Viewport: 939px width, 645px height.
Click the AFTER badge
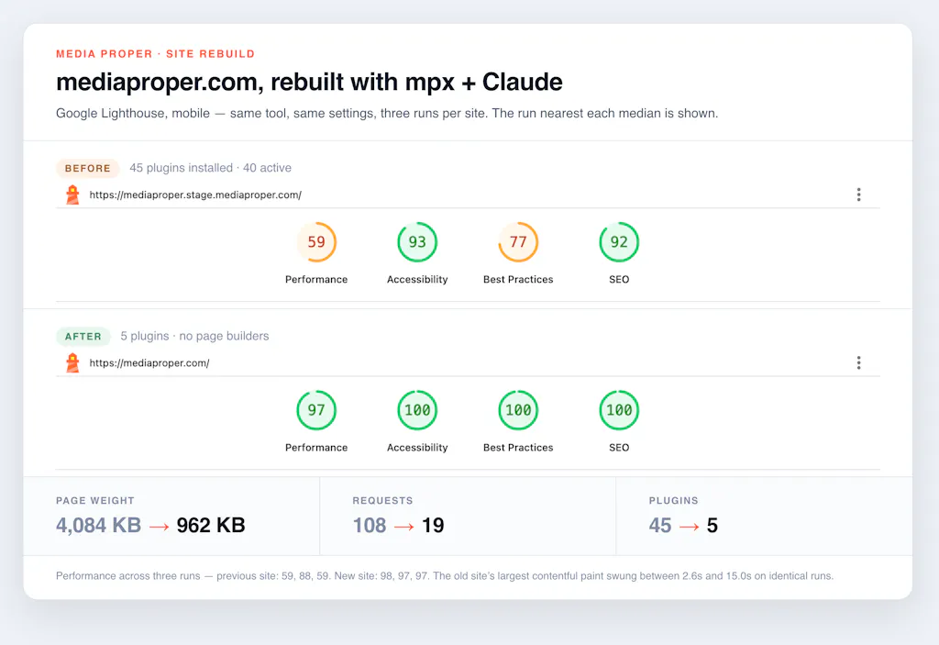tap(83, 337)
